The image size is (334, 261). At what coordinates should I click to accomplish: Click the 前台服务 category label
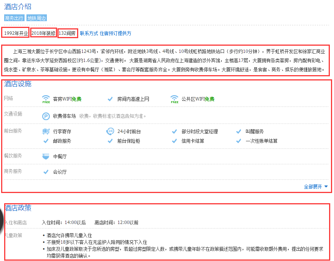[x=13, y=131]
